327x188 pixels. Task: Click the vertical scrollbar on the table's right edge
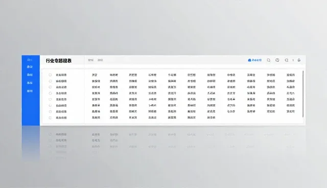pyautogui.click(x=303, y=94)
